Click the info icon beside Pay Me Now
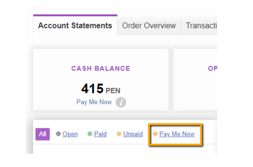This screenshot has height=167, width=253. [121, 102]
